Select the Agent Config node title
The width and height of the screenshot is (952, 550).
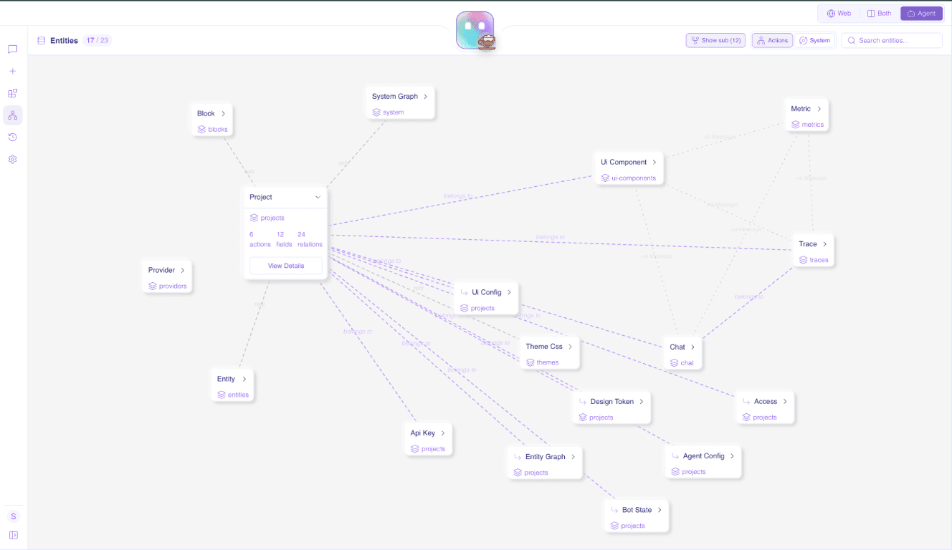(704, 456)
